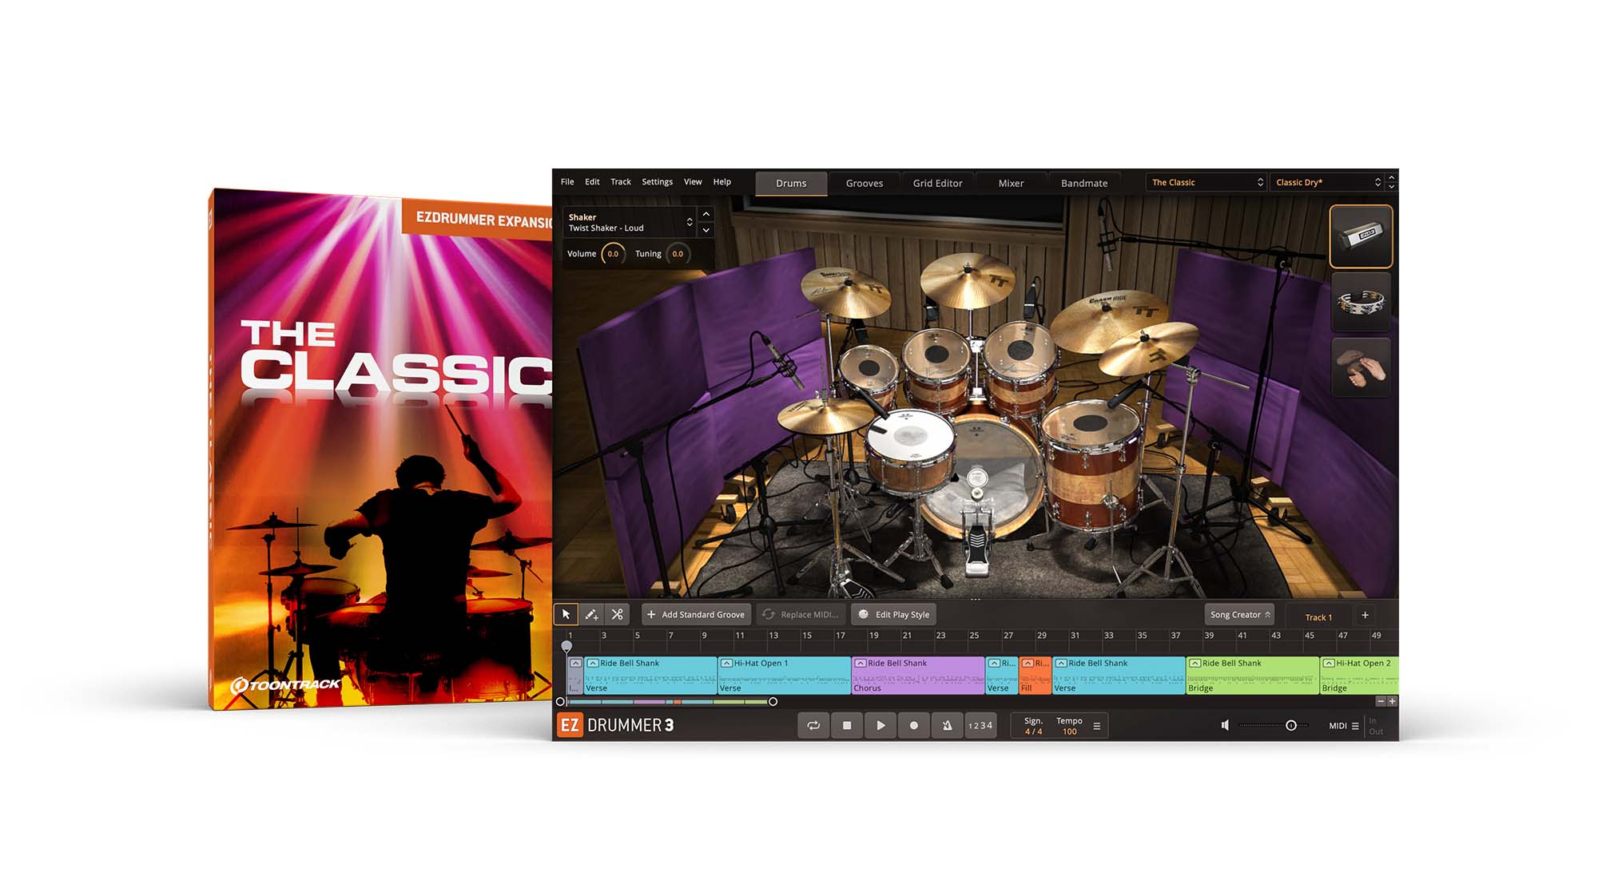Adjust the master volume slider
This screenshot has width=1598, height=892.
[1290, 725]
